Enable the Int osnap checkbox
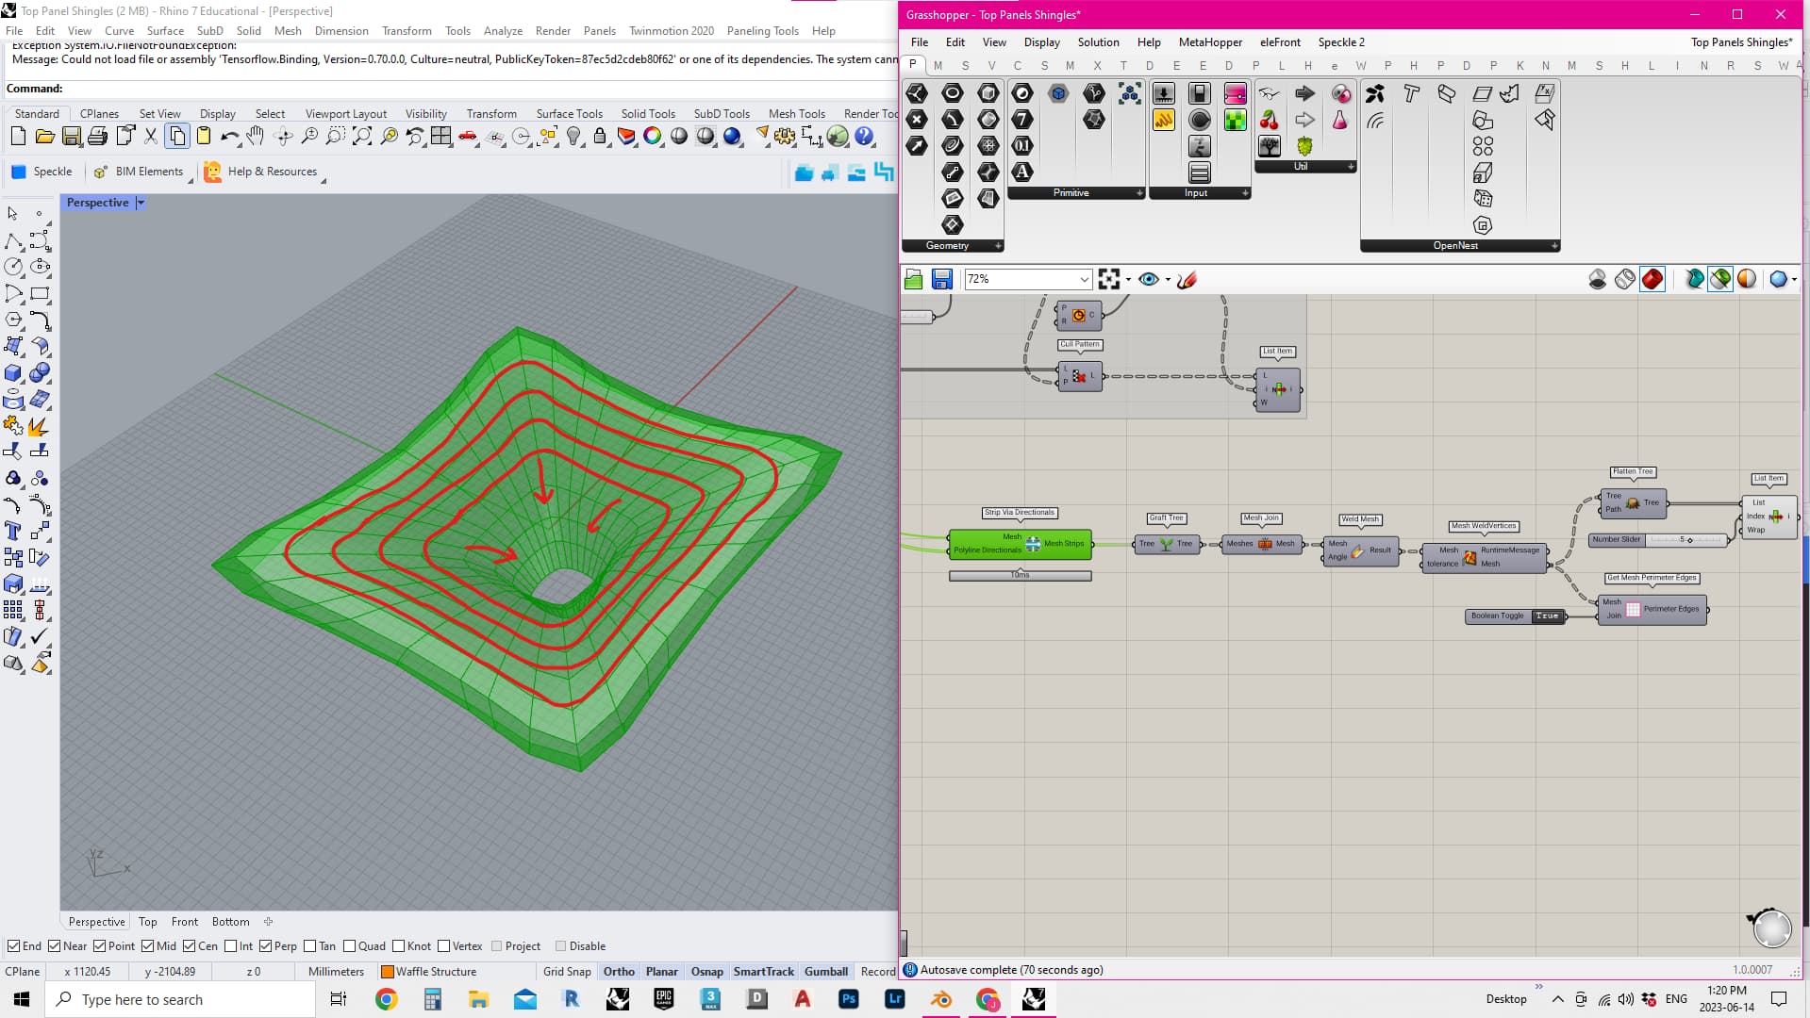Viewport: 1810px width, 1018px height. tap(231, 946)
